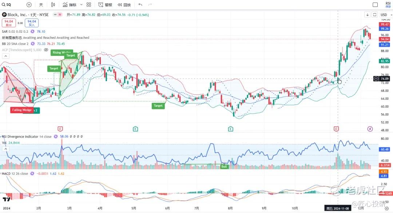Click the SAR 0.02 0.02 0.2 legend

pos(15,32)
